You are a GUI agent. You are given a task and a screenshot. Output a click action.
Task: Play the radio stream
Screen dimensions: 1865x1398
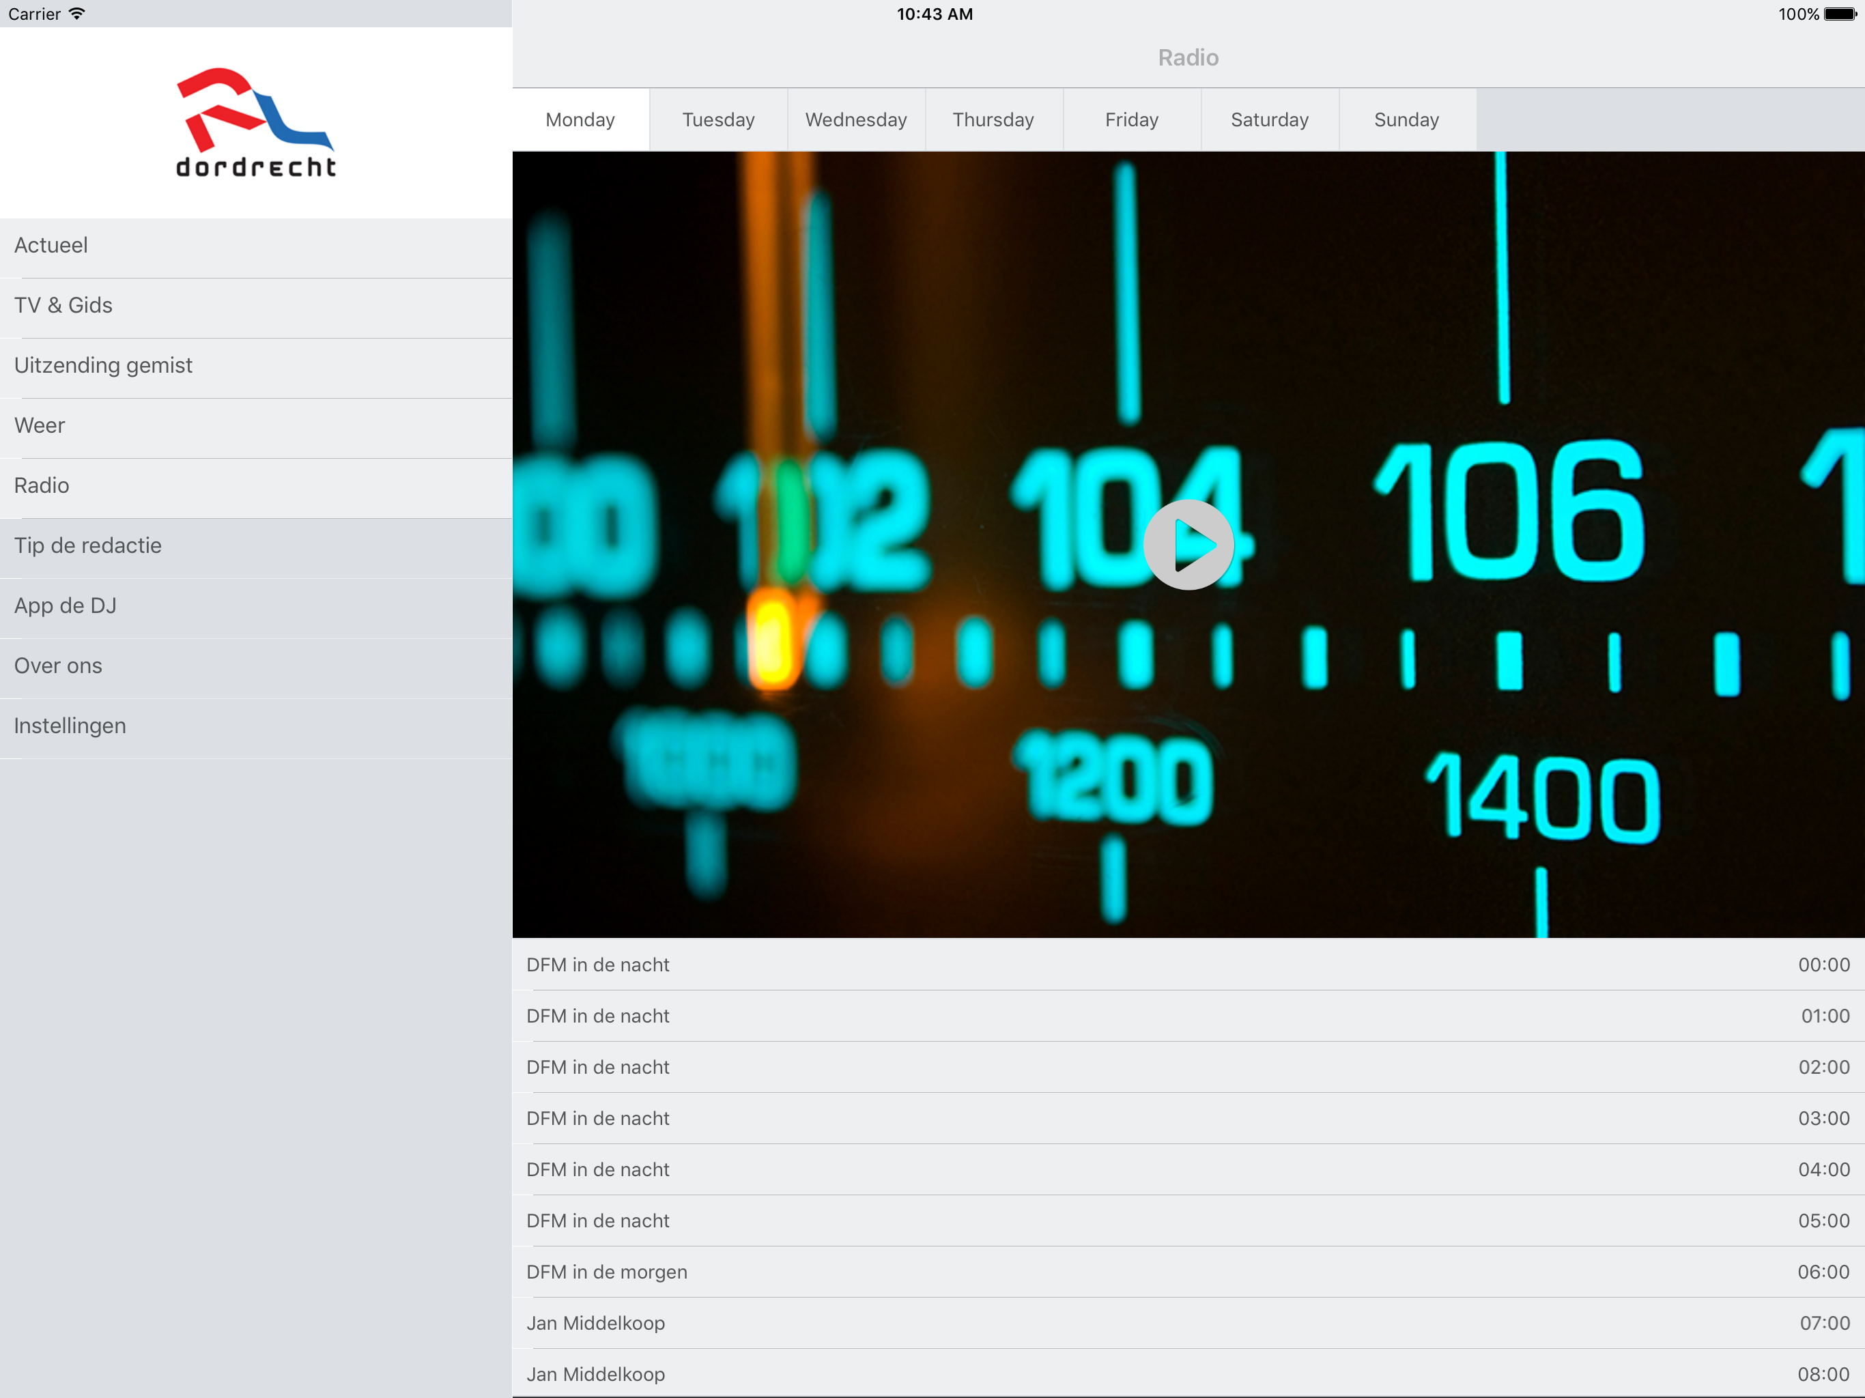point(1188,545)
